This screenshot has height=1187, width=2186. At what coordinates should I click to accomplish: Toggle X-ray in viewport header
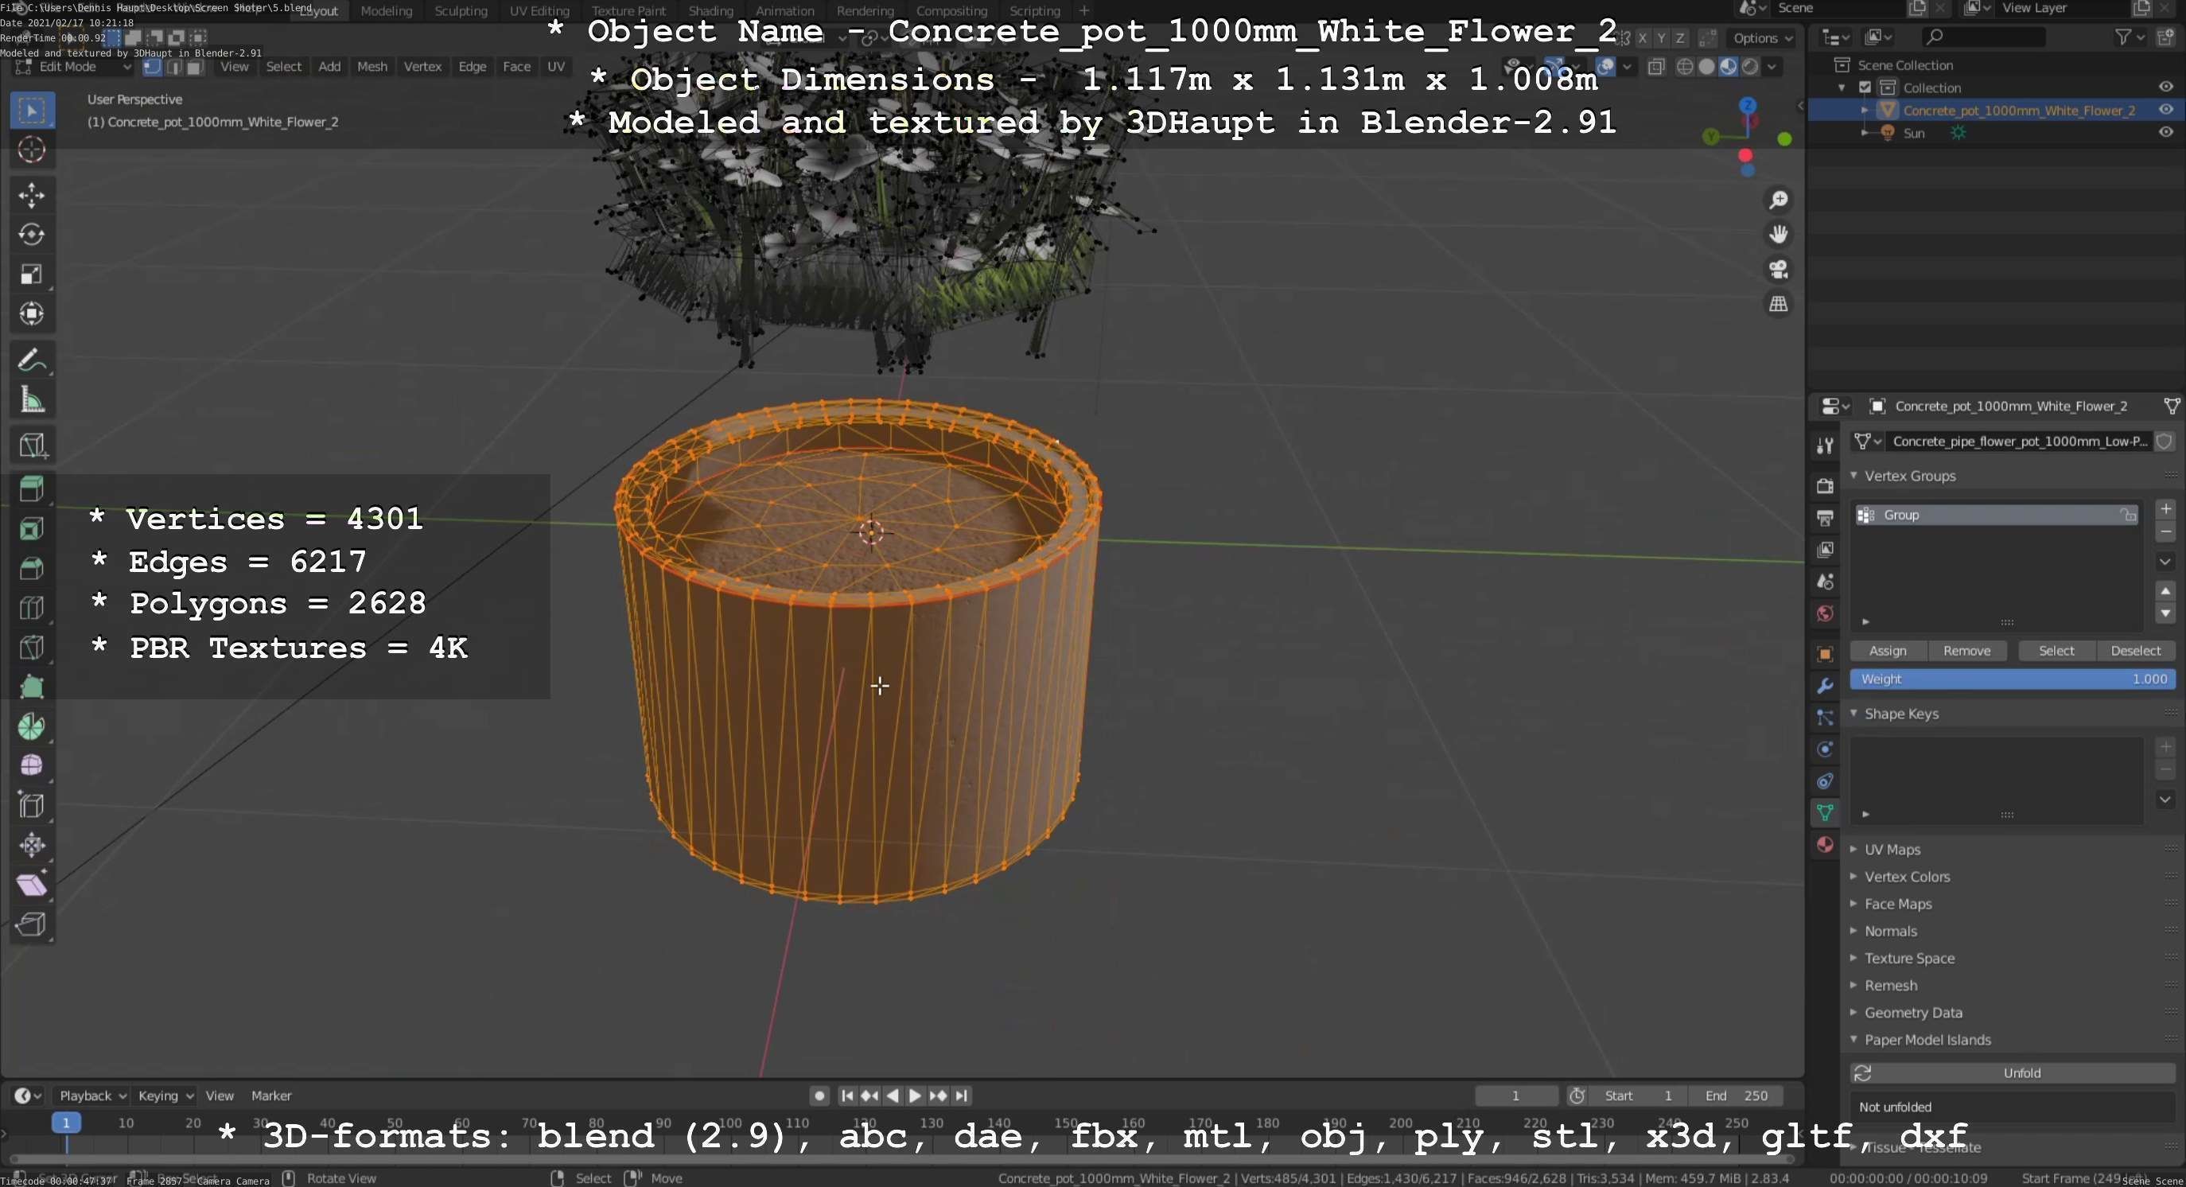[x=1655, y=67]
